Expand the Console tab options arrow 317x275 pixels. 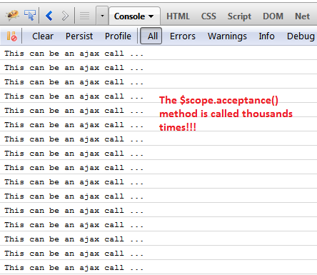pyautogui.click(x=151, y=16)
